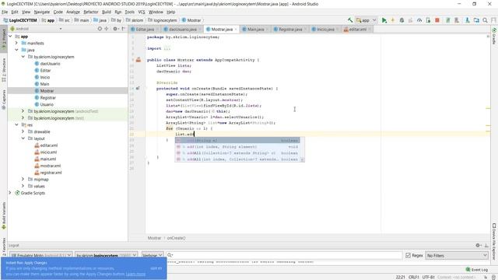Open the File menu
This screenshot has width=498, height=280.
[5, 12]
